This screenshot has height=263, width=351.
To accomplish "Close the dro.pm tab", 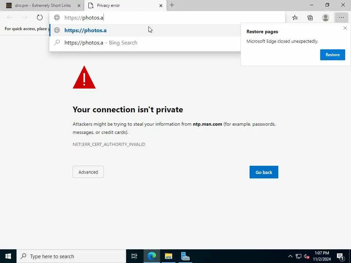I will pyautogui.click(x=79, y=5).
